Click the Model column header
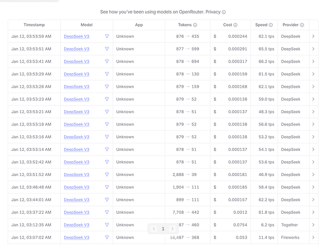 [x=87, y=25]
